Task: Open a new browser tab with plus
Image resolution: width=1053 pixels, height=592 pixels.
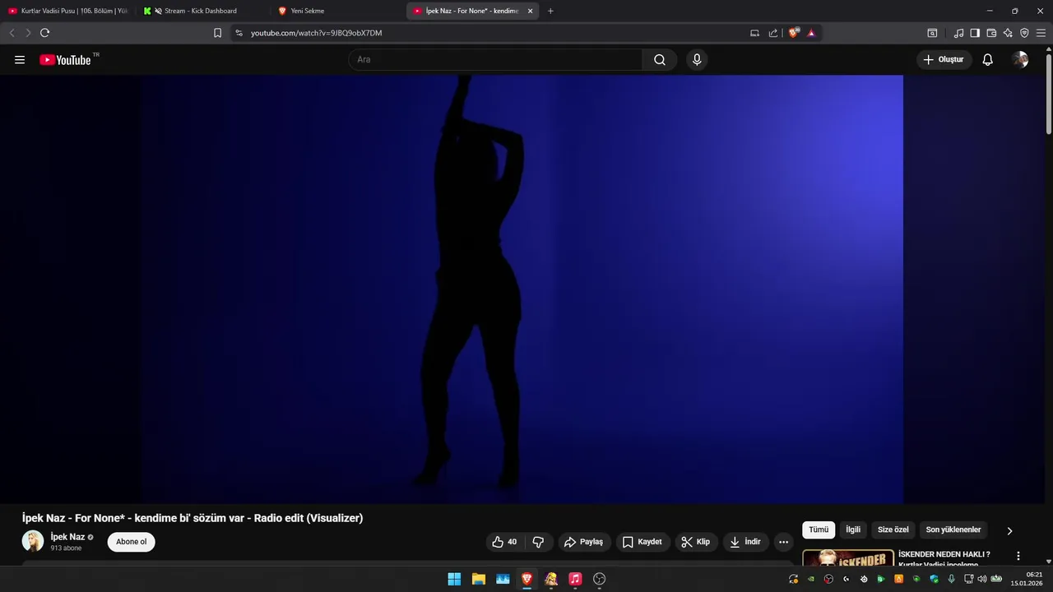Action: point(550,11)
